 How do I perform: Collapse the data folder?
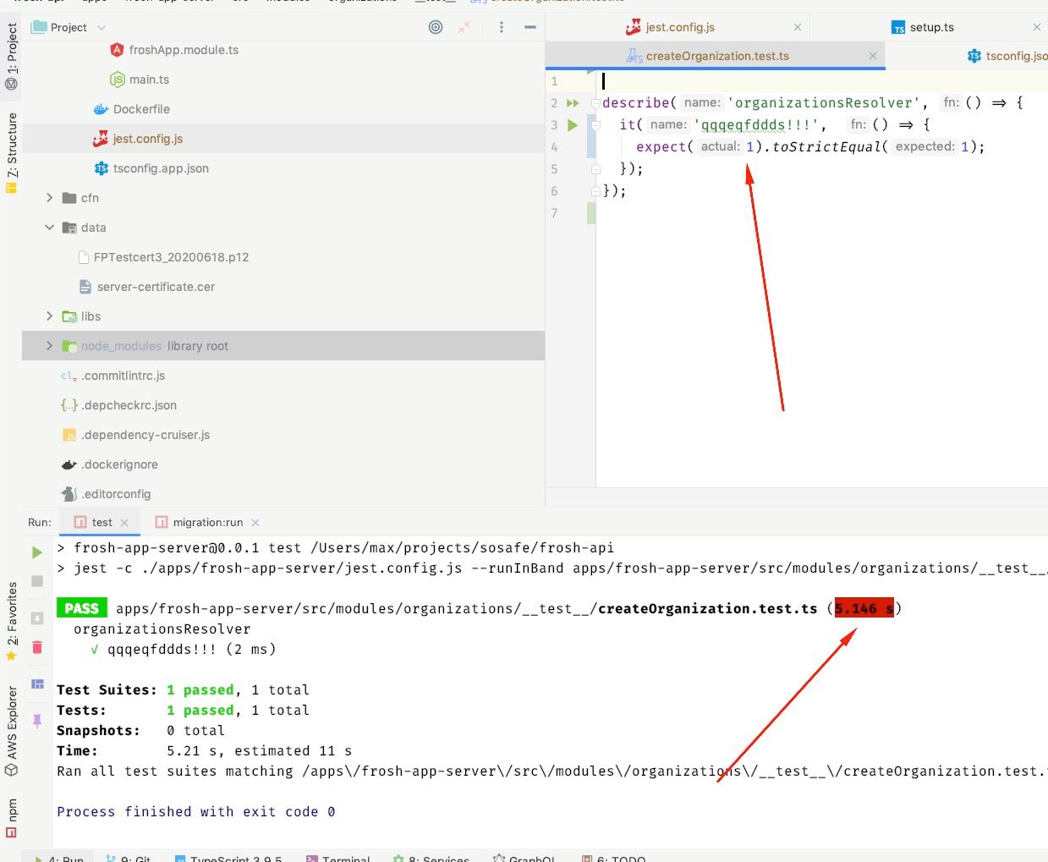pos(49,228)
